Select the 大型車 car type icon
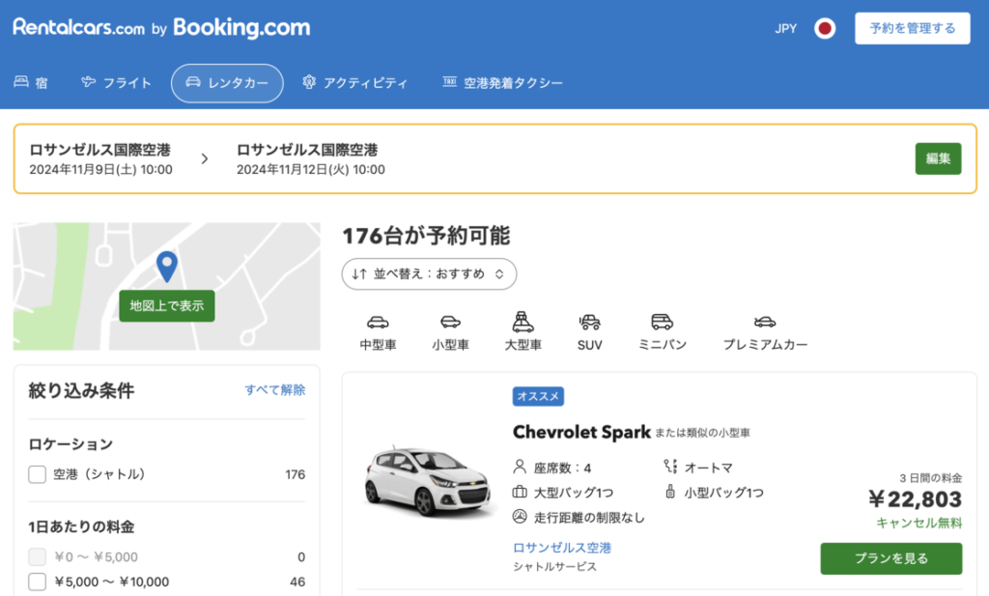 tap(523, 322)
